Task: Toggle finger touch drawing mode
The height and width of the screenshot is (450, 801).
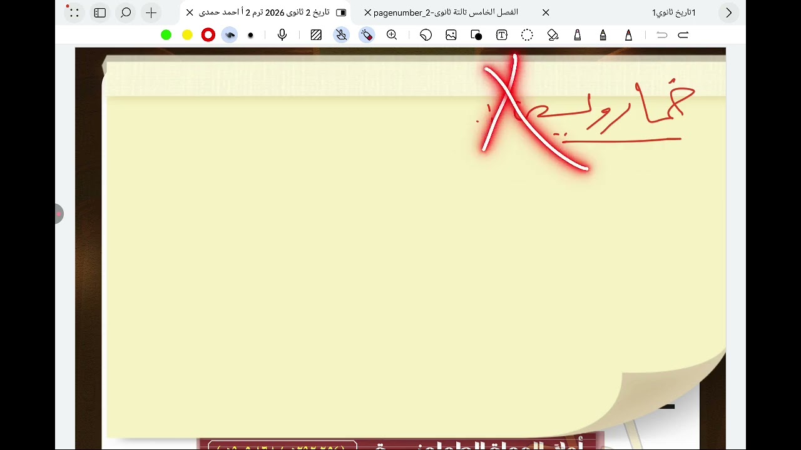Action: click(341, 35)
